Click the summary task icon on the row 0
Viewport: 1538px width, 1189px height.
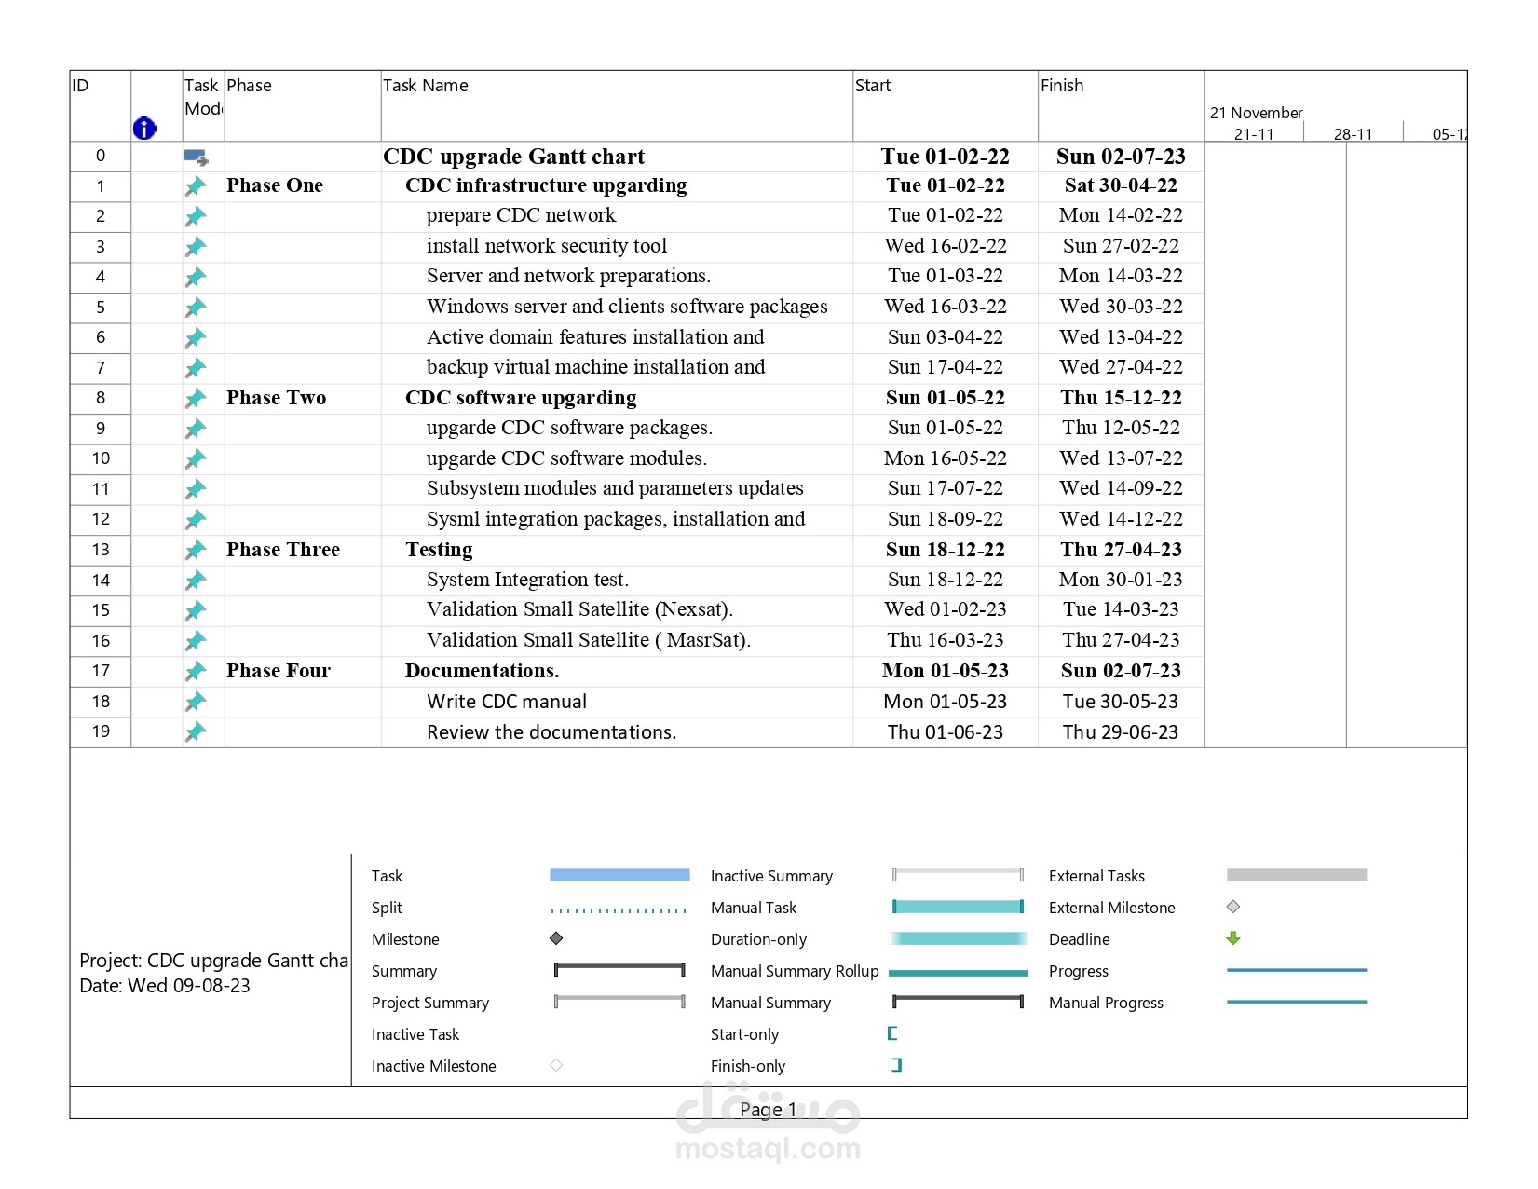pos(196,157)
